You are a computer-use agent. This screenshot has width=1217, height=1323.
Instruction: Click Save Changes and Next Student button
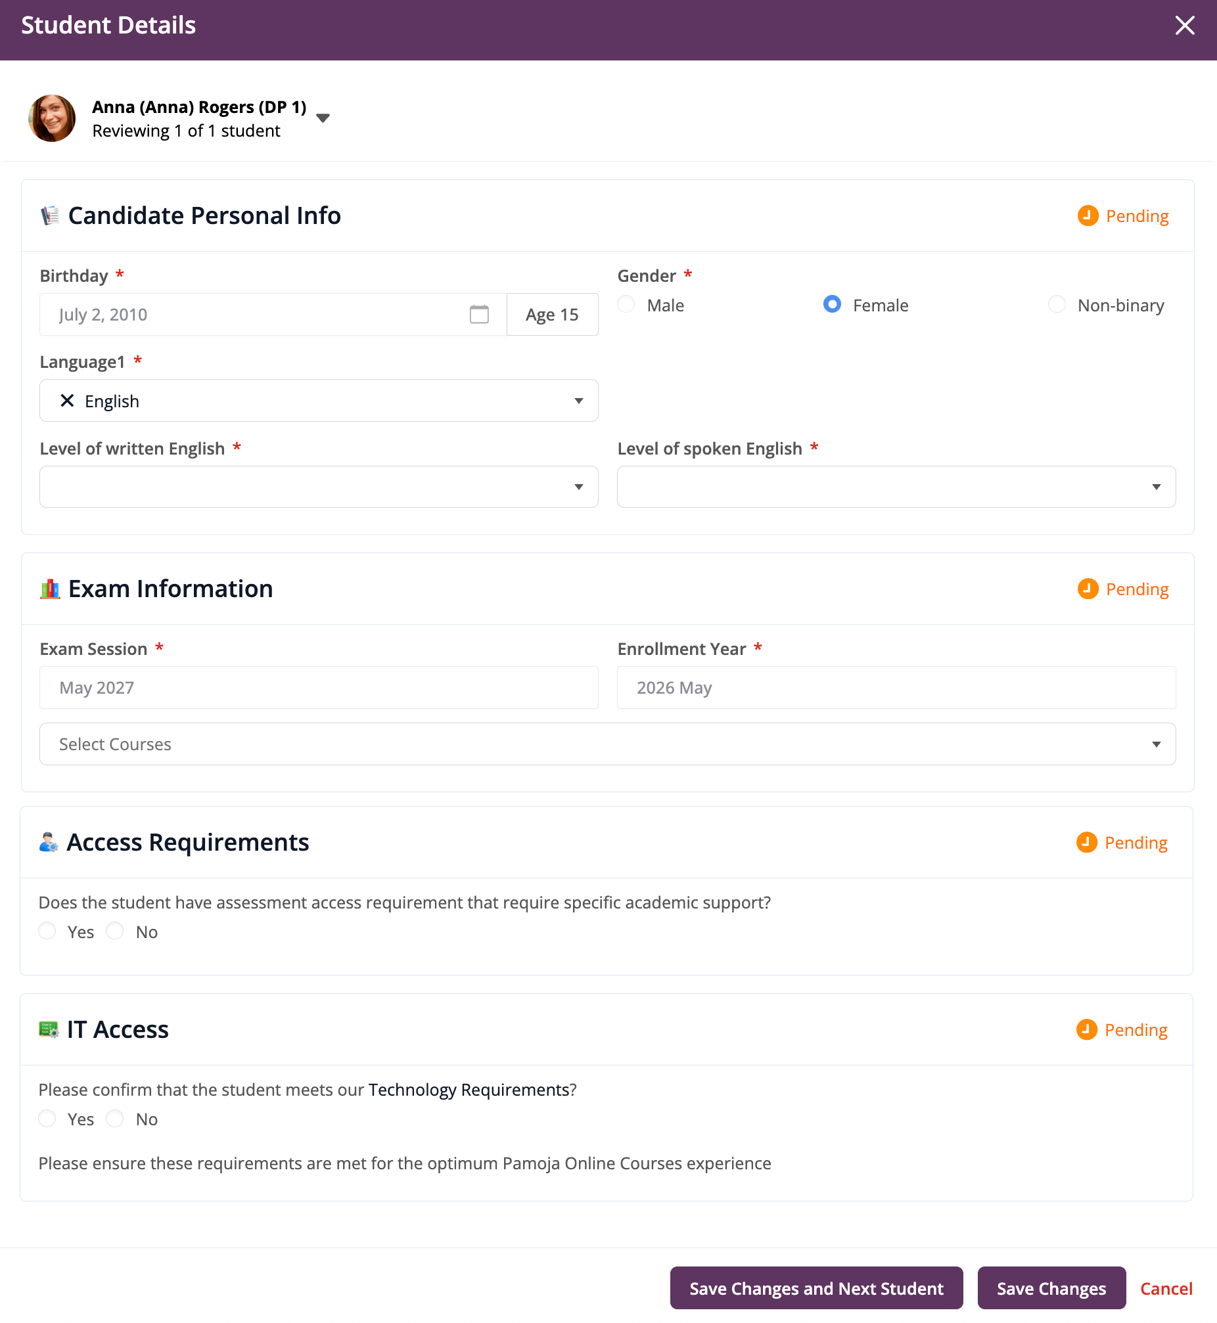(816, 1288)
